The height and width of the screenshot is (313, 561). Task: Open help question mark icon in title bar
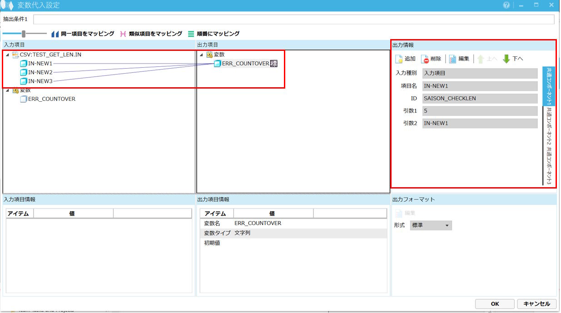point(506,5)
